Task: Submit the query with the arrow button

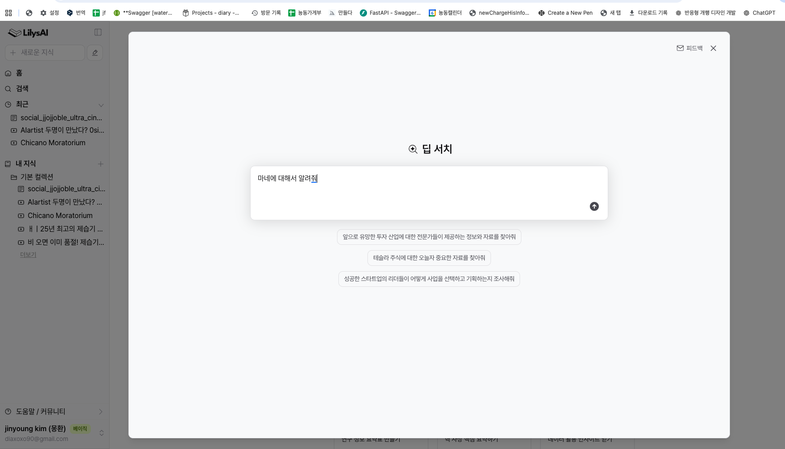Action: tap(594, 206)
